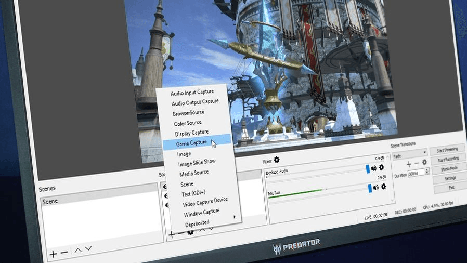Screen dimensions: 467x263
Task: Open the Settings button
Action: (450, 178)
